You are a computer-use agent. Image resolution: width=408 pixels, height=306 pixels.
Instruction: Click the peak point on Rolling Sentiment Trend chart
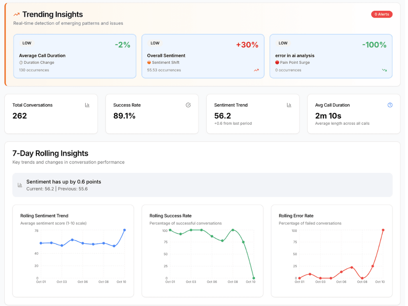124,230
